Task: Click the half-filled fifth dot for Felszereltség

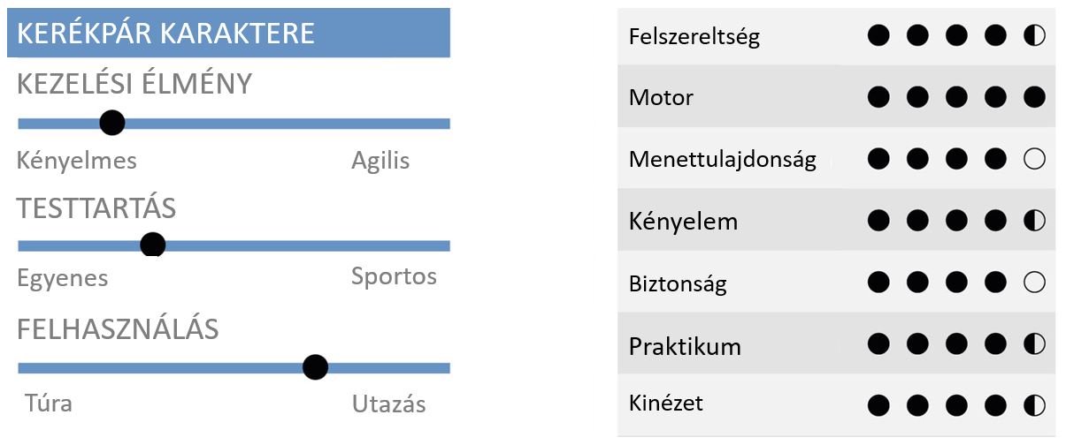Action: coord(1034,35)
